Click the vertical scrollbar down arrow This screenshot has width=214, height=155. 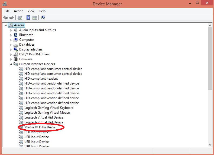(210, 145)
